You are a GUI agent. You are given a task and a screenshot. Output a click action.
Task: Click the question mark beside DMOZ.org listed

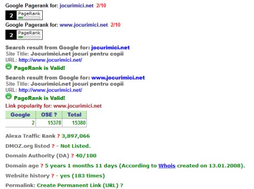click(53, 146)
